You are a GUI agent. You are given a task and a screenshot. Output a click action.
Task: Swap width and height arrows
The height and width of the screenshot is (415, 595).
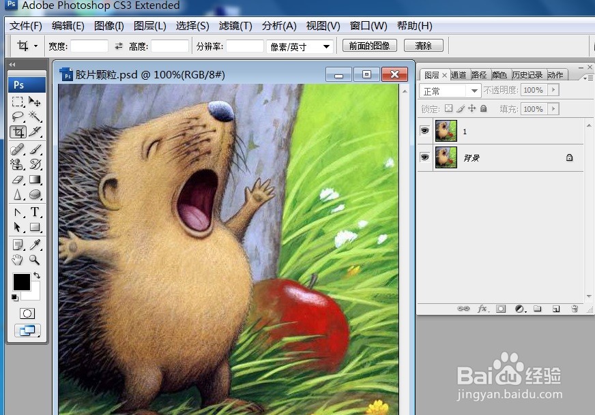[x=119, y=46]
